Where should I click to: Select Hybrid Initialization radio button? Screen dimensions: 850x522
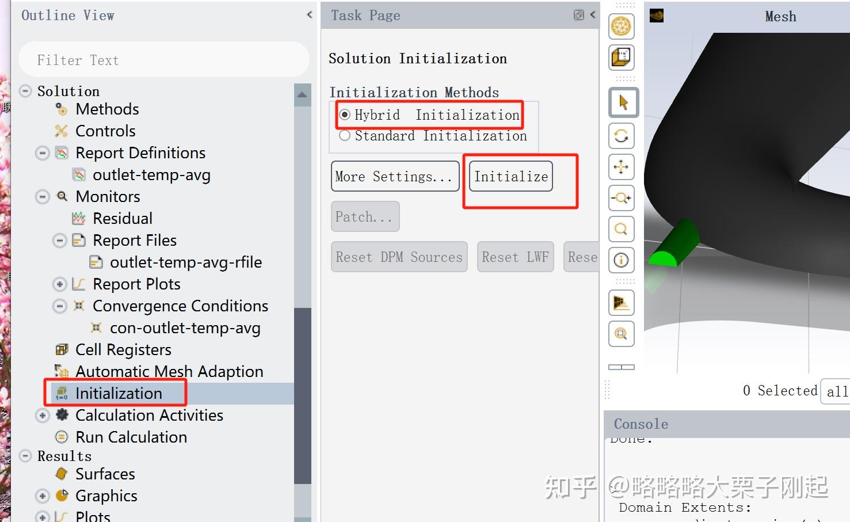pos(345,115)
